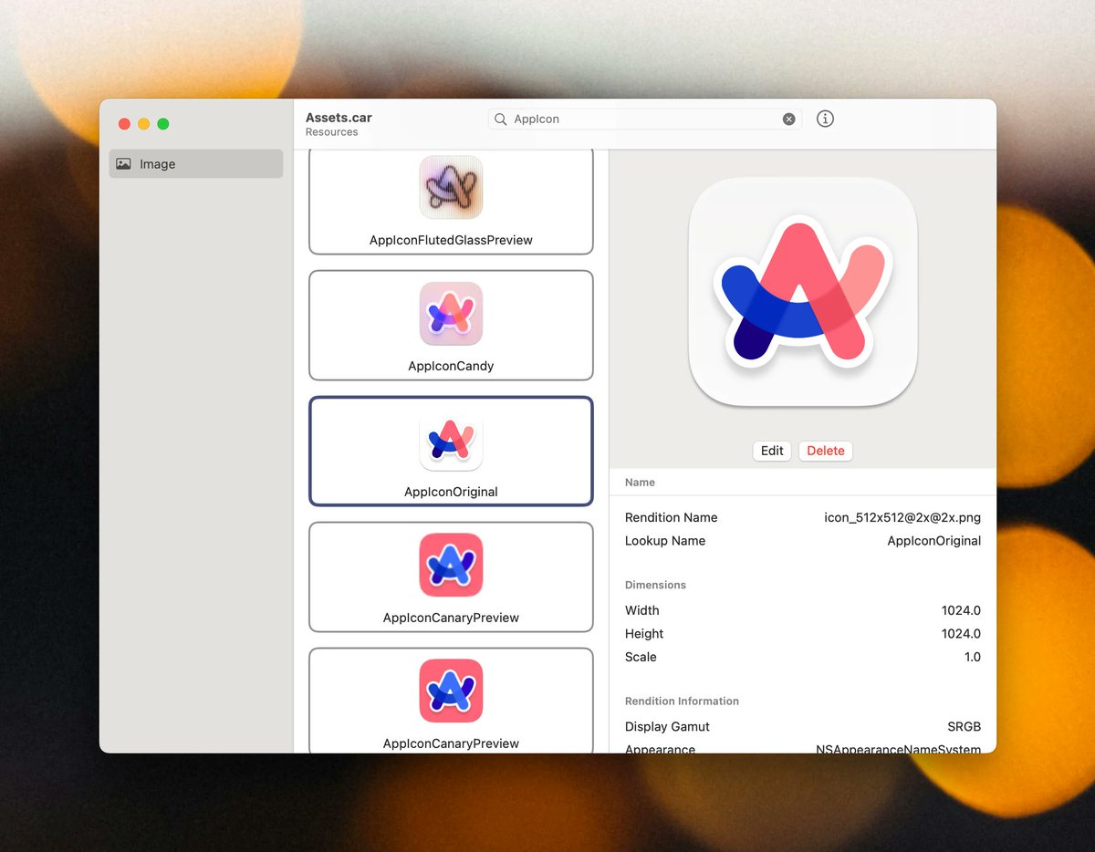Click the magnifier icon in search field
This screenshot has height=852, width=1095.
coord(501,119)
